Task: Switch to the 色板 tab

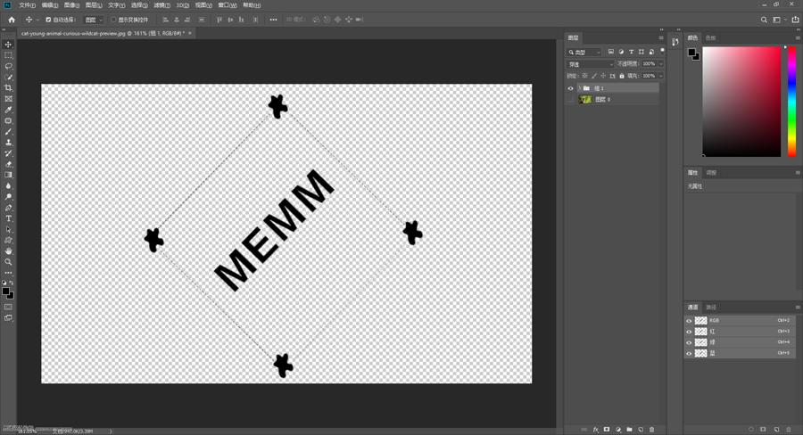Action: tap(710, 37)
